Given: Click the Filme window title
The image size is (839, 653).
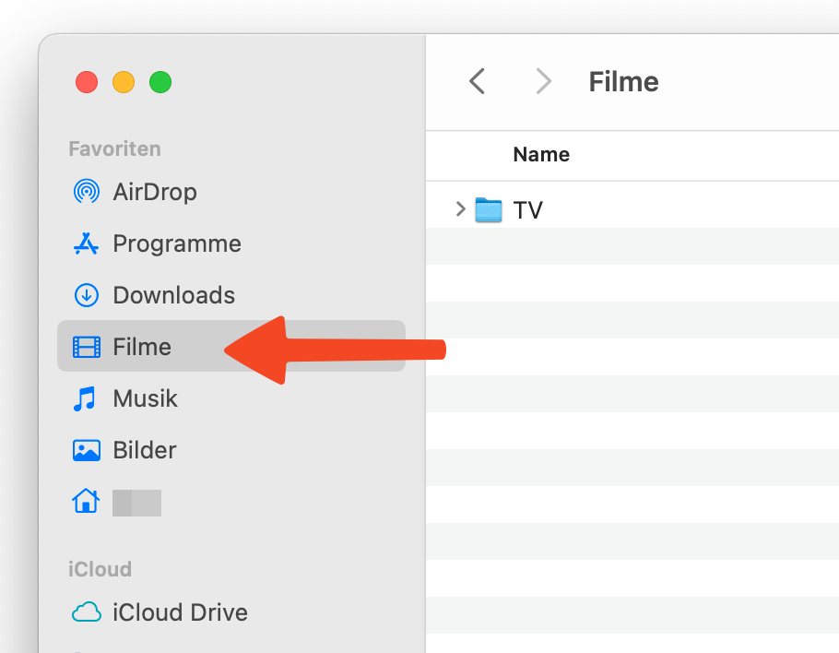Looking at the screenshot, I should pos(623,81).
